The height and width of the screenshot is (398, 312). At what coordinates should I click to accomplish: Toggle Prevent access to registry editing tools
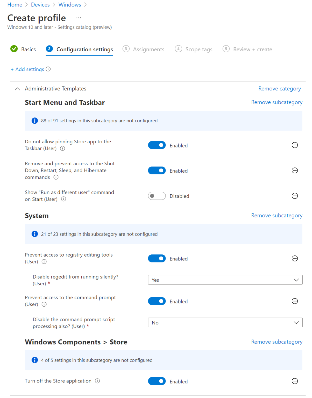[157, 258]
